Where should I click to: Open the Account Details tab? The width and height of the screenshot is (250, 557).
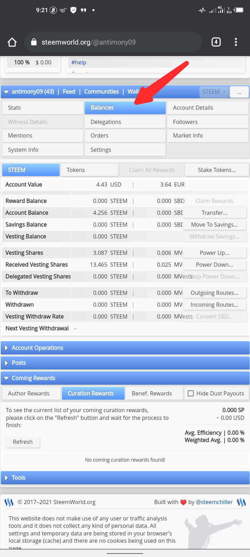pos(208,108)
